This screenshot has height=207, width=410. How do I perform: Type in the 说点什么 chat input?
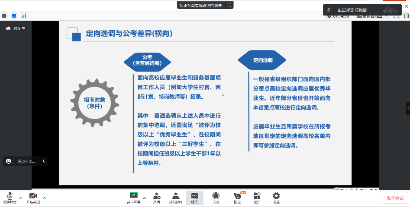26,161
